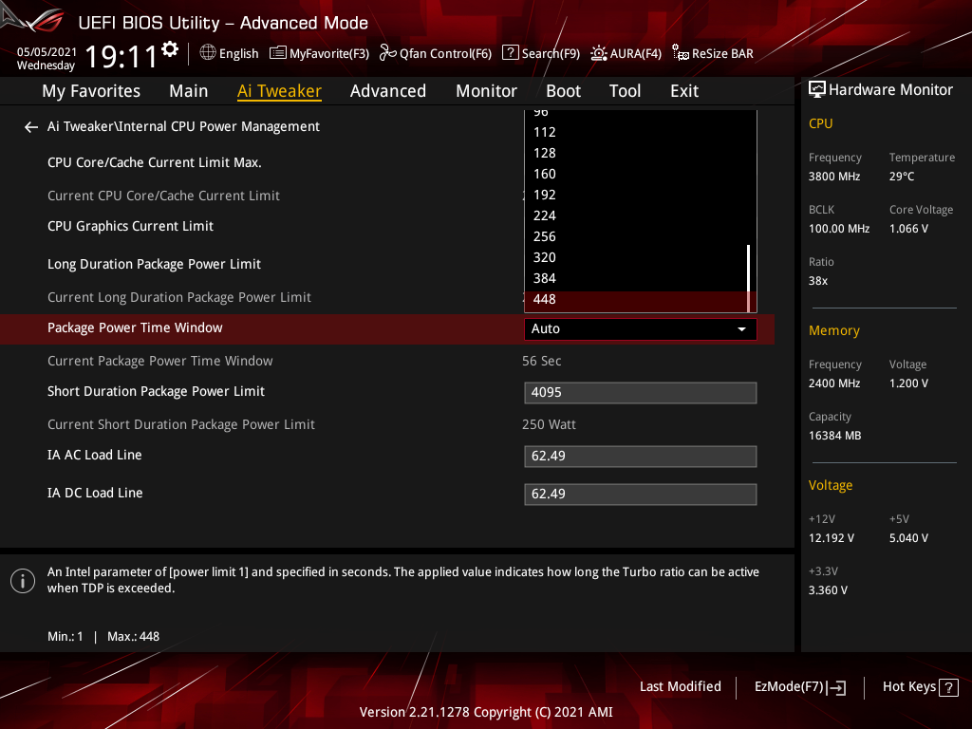Open MyFavorite(F3) list
This screenshot has width=972, height=729.
[319, 53]
